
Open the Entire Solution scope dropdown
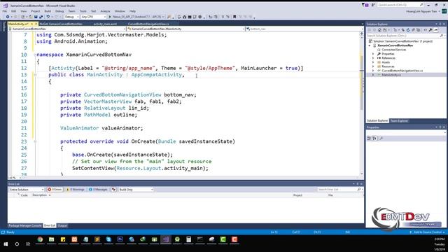pos(27,190)
